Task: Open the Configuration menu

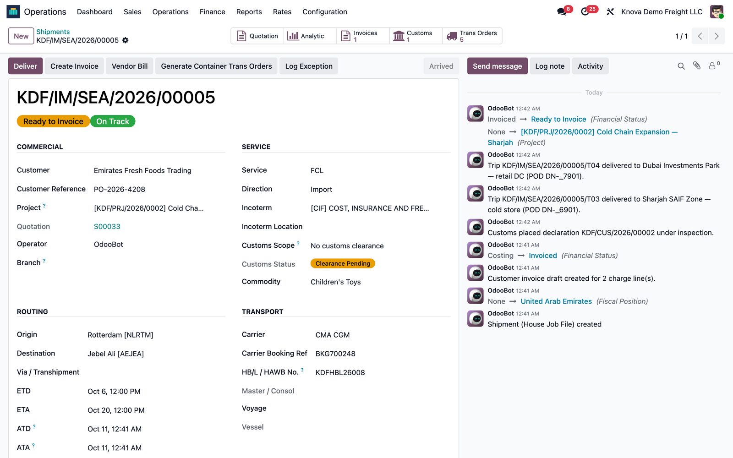Action: 325,12
